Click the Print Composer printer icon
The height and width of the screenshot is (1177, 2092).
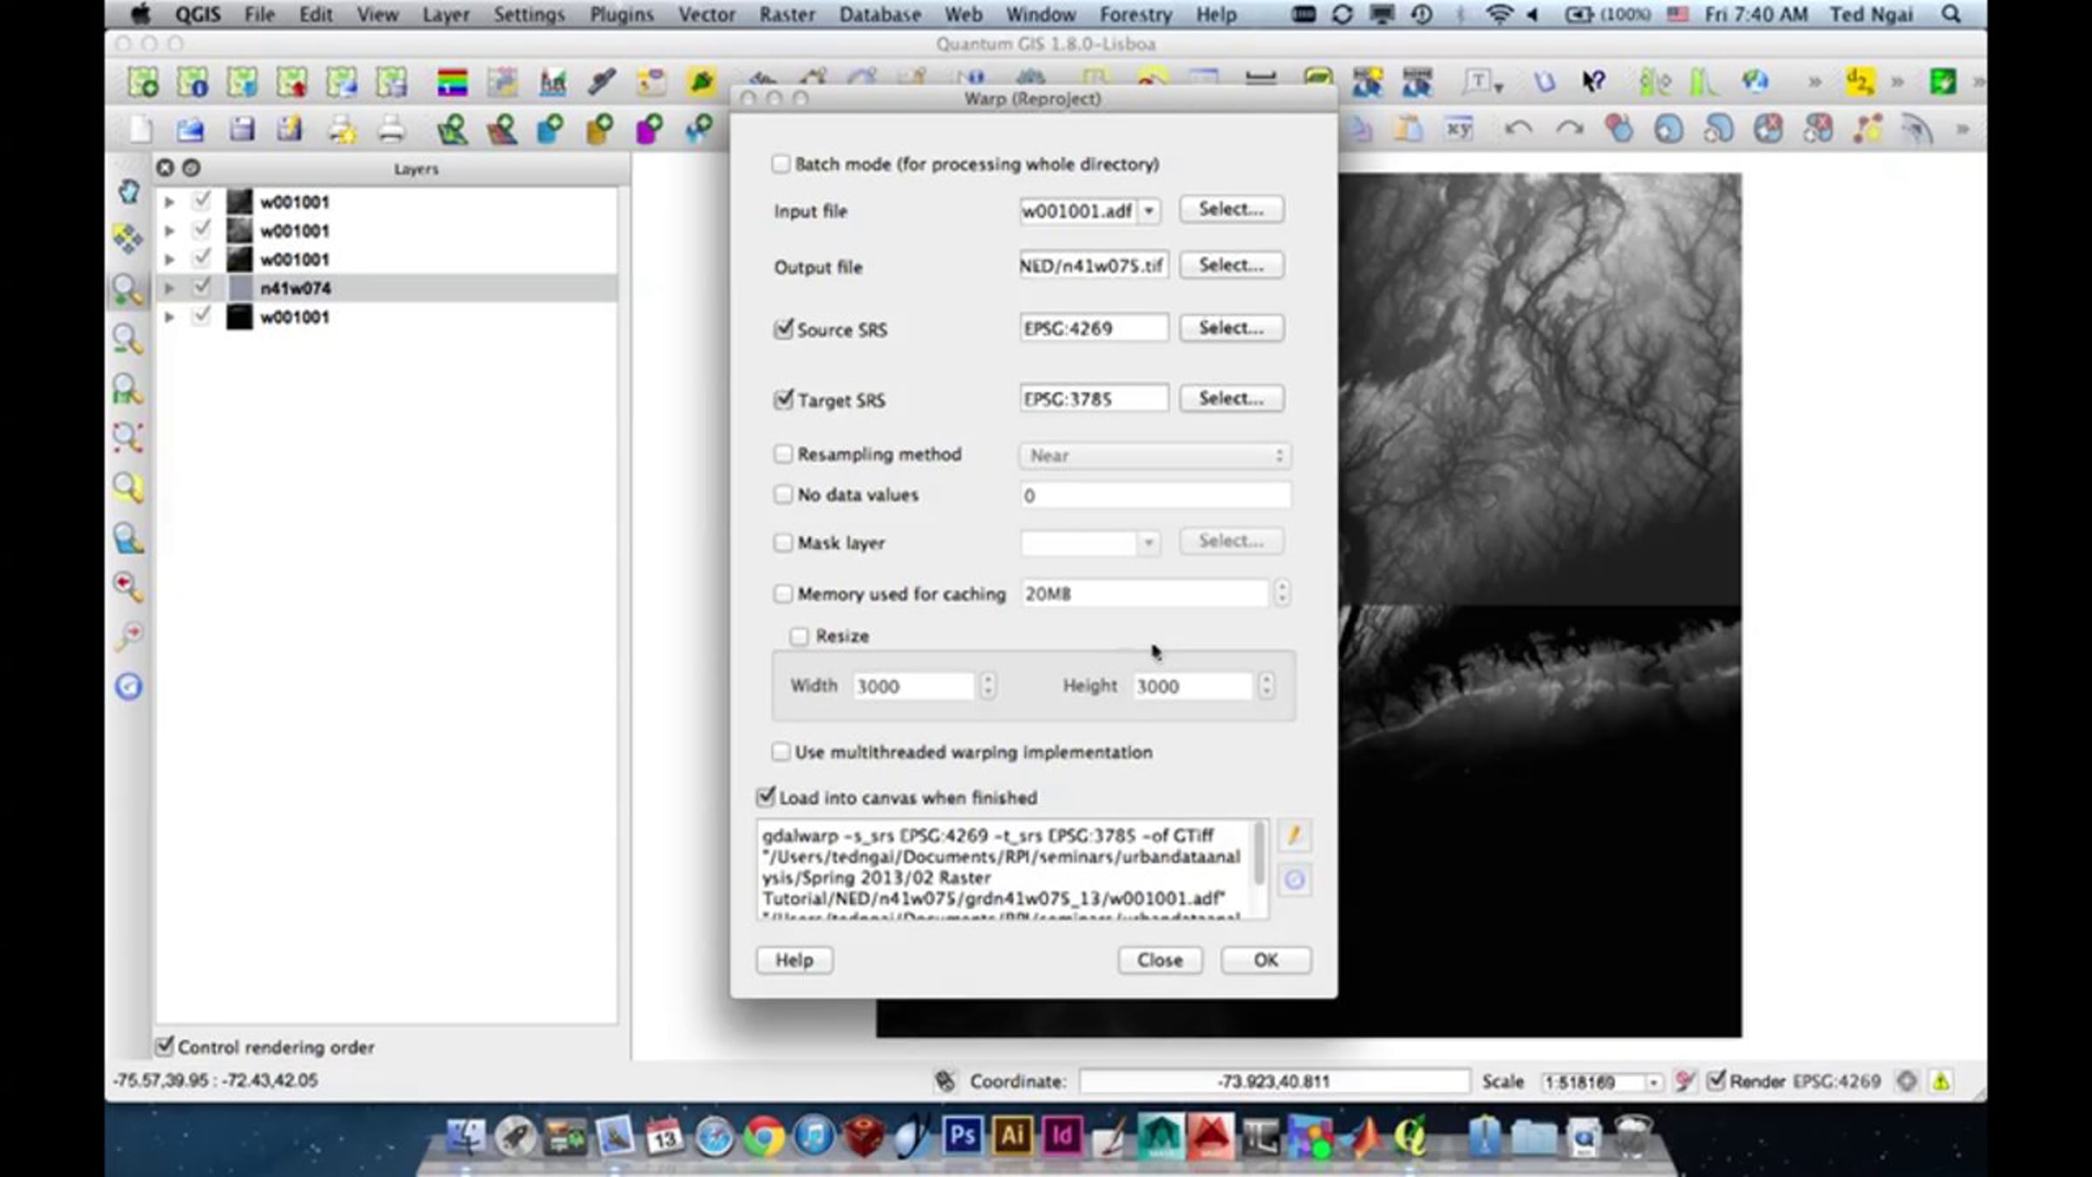[x=391, y=130]
